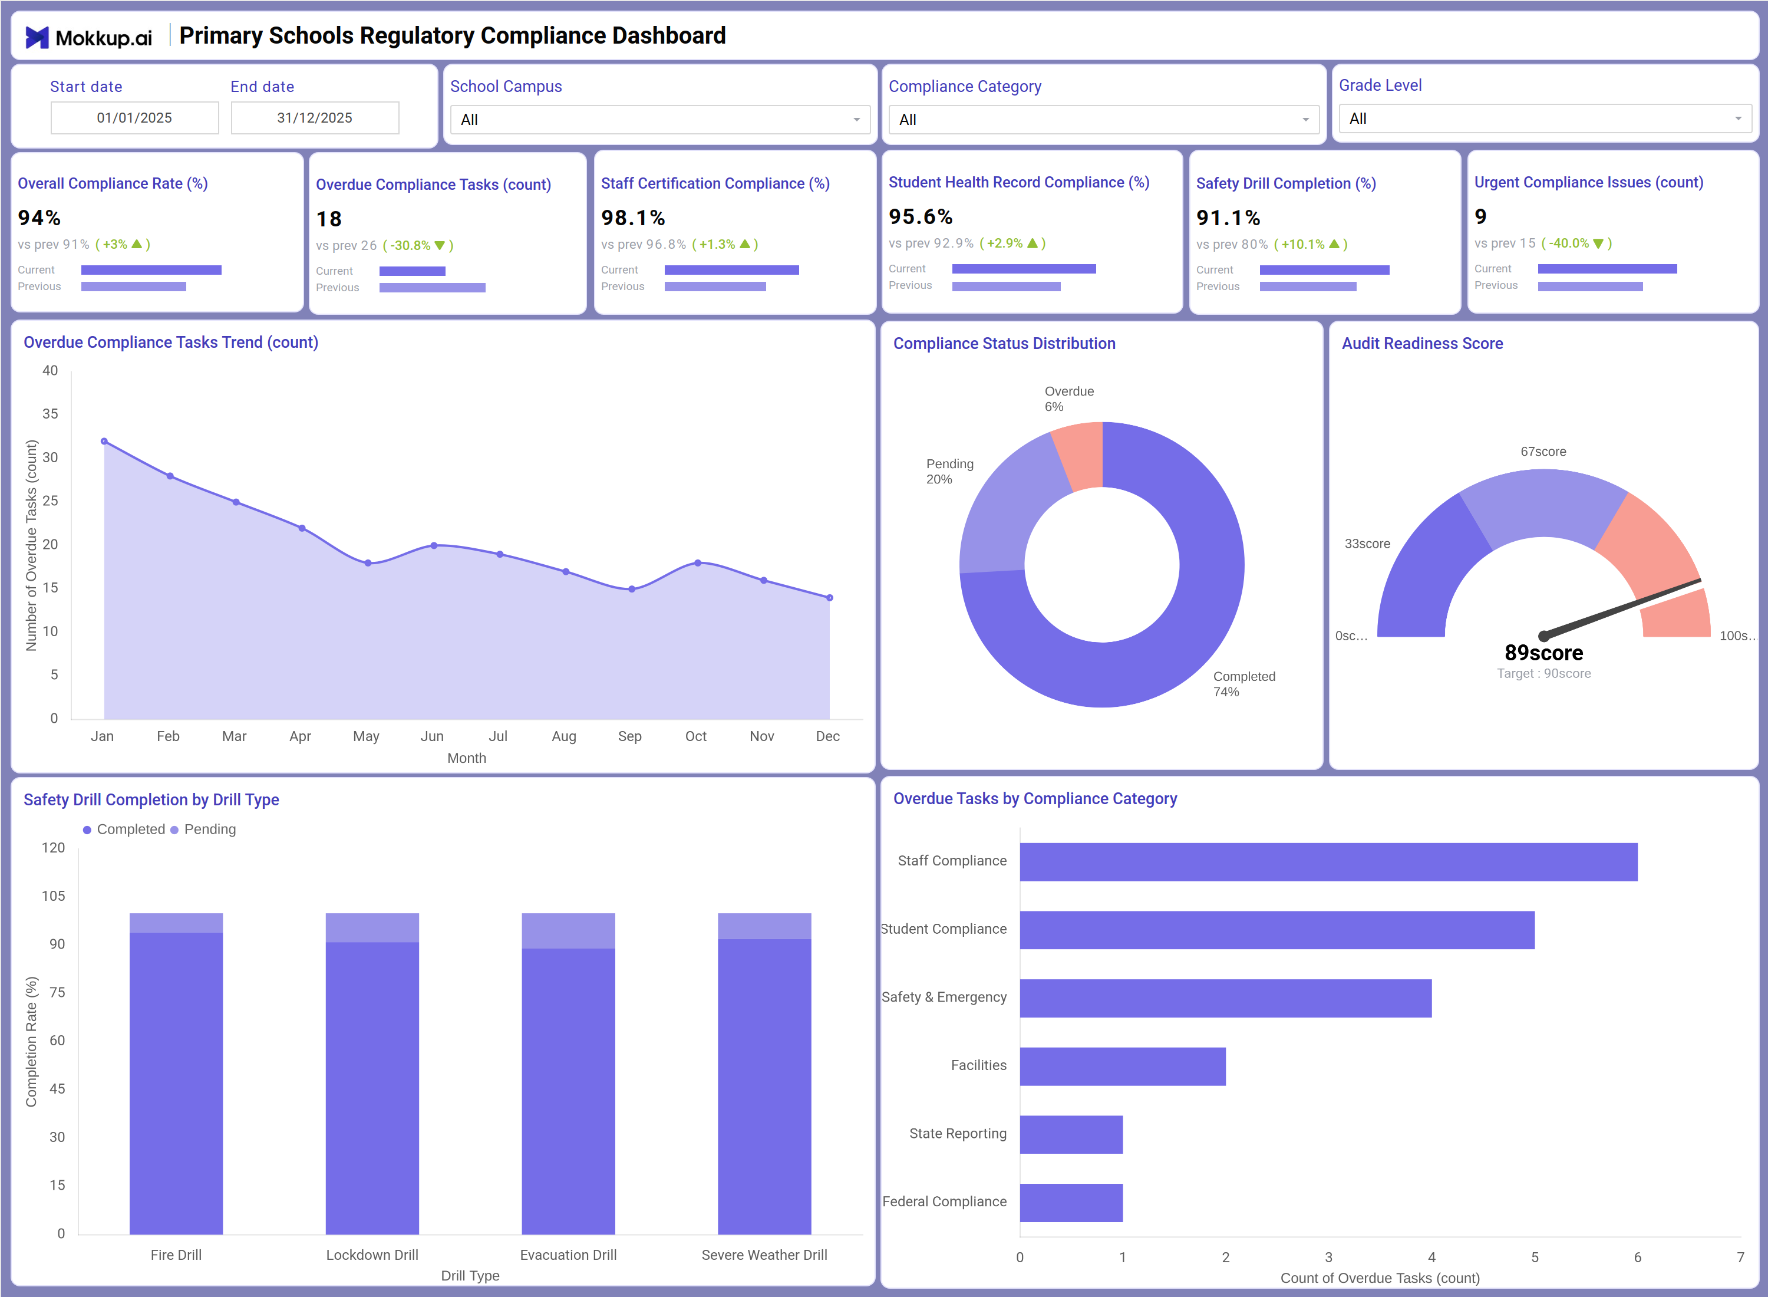Image resolution: width=1768 pixels, height=1297 pixels.
Task: Click the 18 overdue tasks value
Action: (329, 219)
